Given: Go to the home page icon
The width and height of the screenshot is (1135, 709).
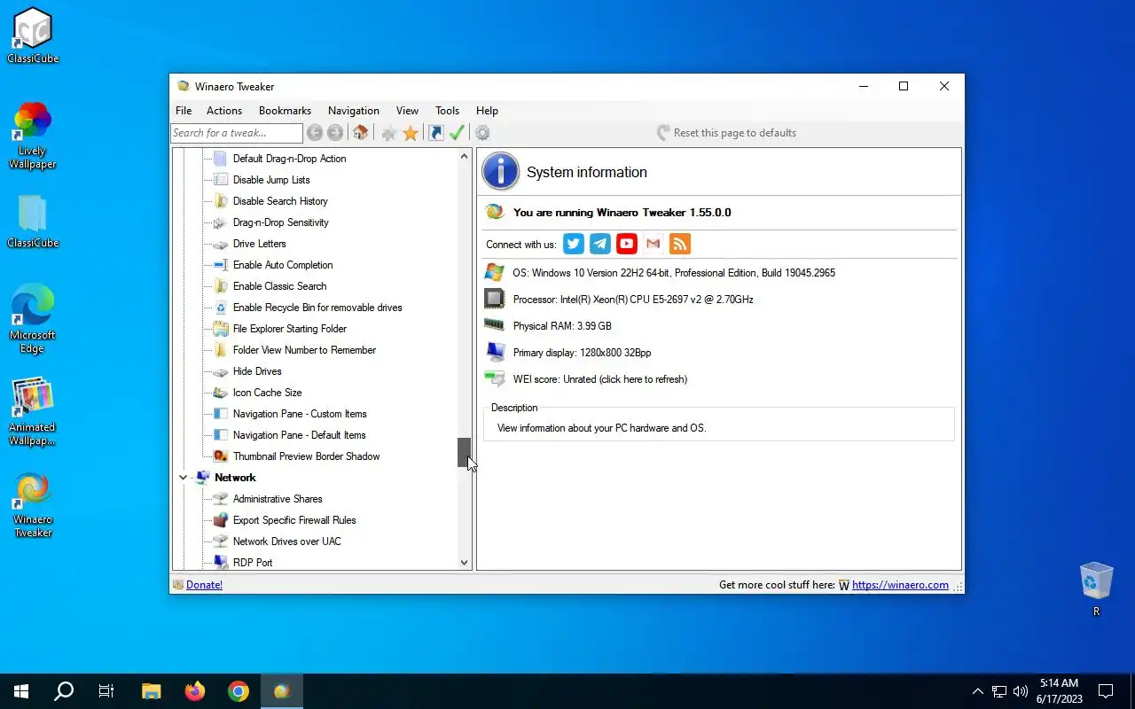Looking at the screenshot, I should click(x=360, y=133).
